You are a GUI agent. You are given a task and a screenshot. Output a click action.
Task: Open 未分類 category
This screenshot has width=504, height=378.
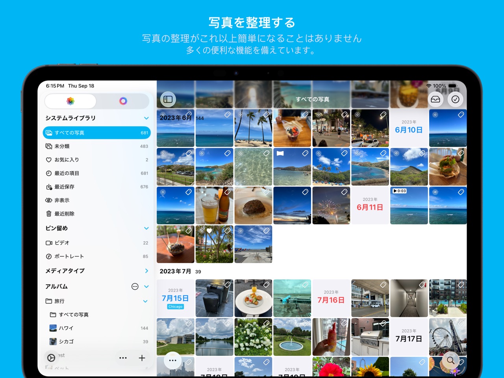click(x=97, y=146)
